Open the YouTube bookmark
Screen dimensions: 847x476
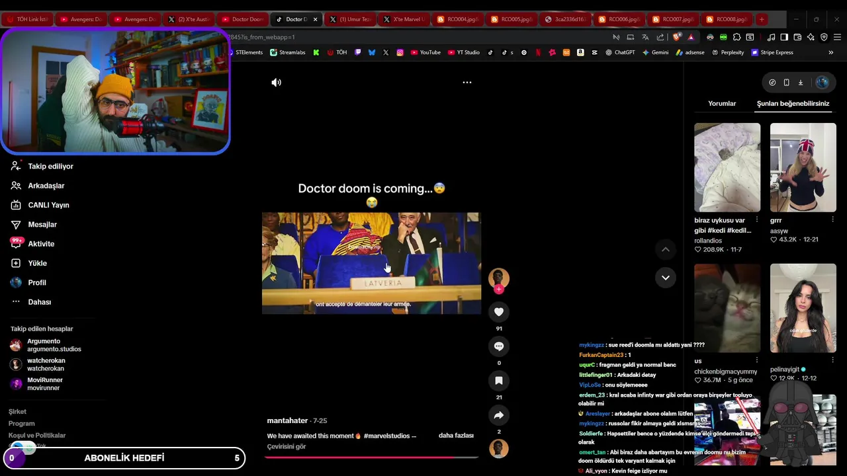click(425, 52)
